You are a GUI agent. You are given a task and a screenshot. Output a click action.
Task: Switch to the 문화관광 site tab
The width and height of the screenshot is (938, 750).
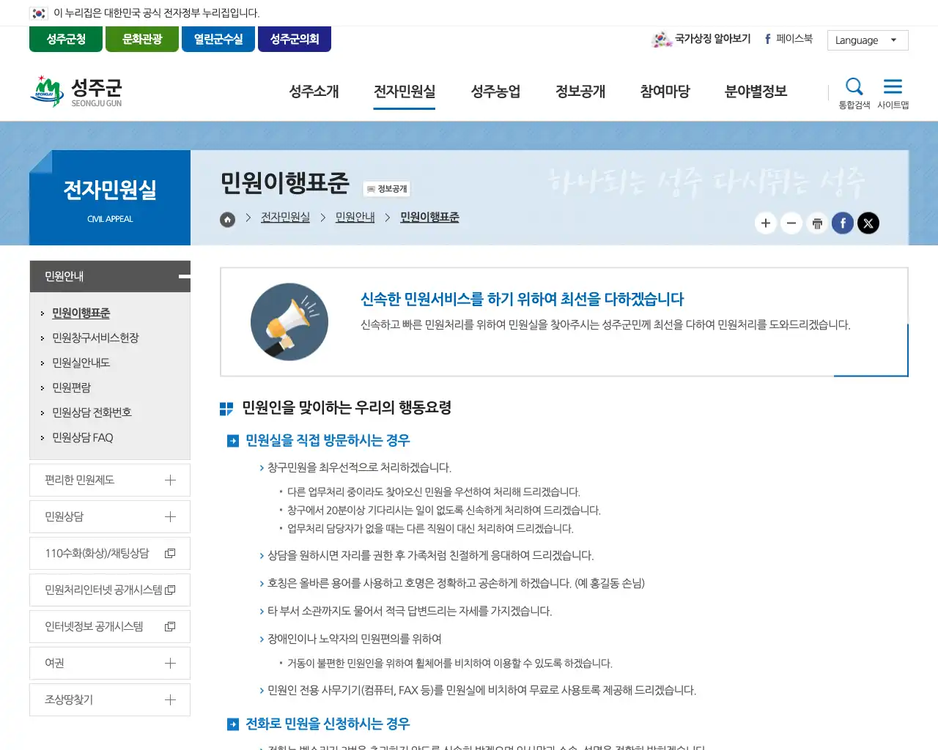pos(142,40)
